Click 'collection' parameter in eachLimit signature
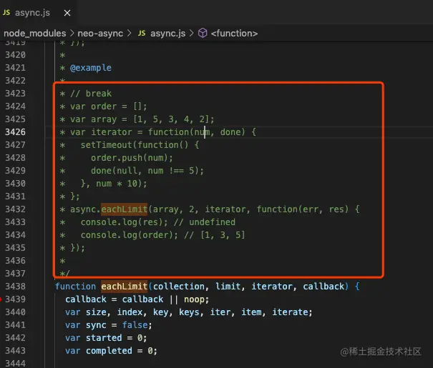 179,287
